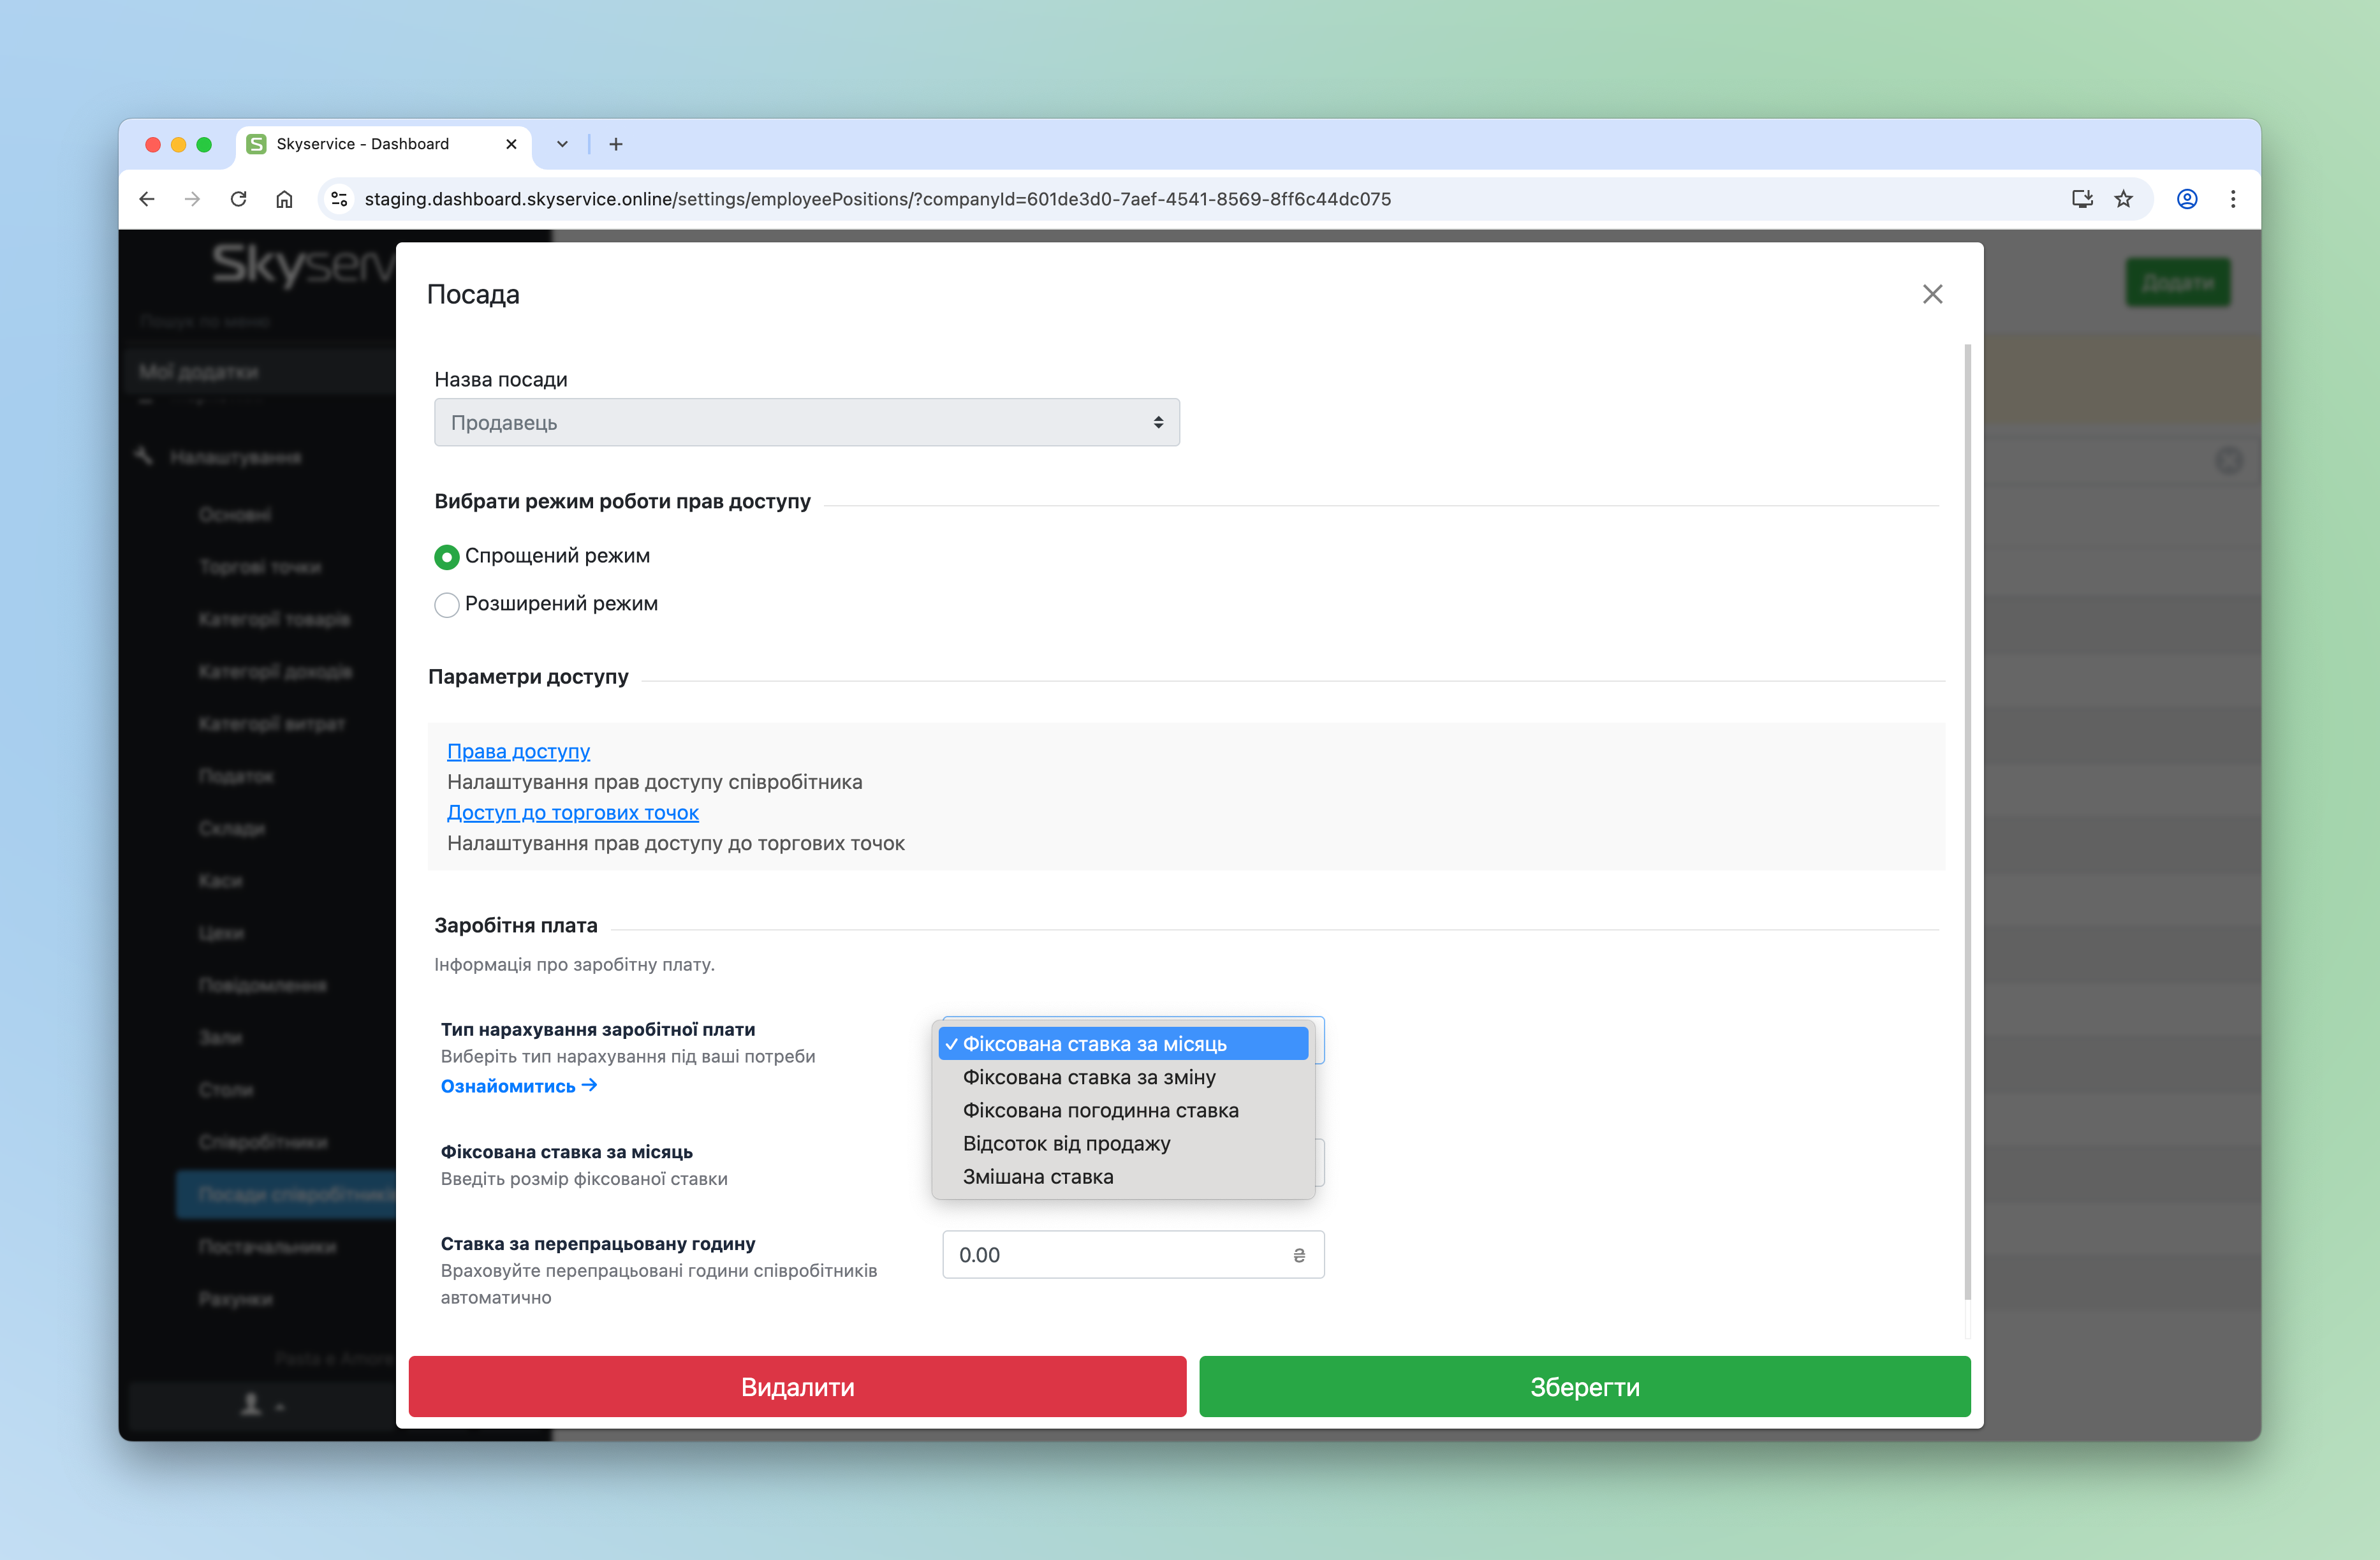Open the Права доступу link

coord(518,751)
